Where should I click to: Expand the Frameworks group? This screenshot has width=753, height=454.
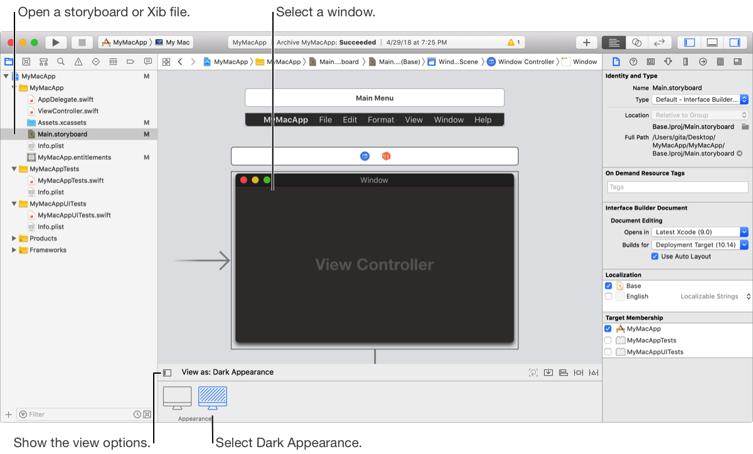(x=14, y=250)
